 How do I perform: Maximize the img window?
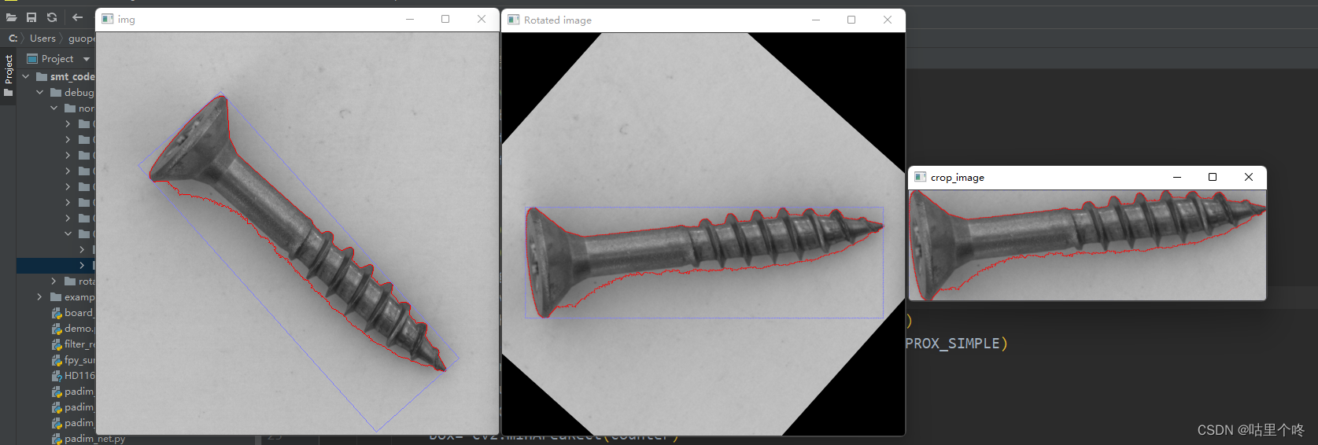pyautogui.click(x=445, y=19)
